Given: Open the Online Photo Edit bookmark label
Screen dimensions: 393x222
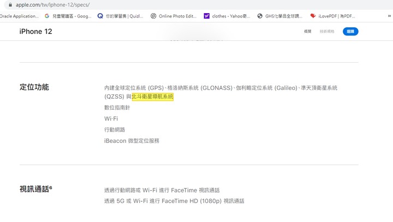Looking at the screenshot, I should pyautogui.click(x=177, y=16).
